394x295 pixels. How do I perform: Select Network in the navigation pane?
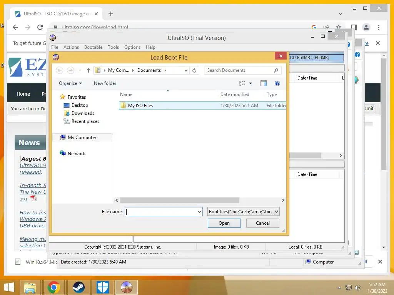click(x=76, y=154)
